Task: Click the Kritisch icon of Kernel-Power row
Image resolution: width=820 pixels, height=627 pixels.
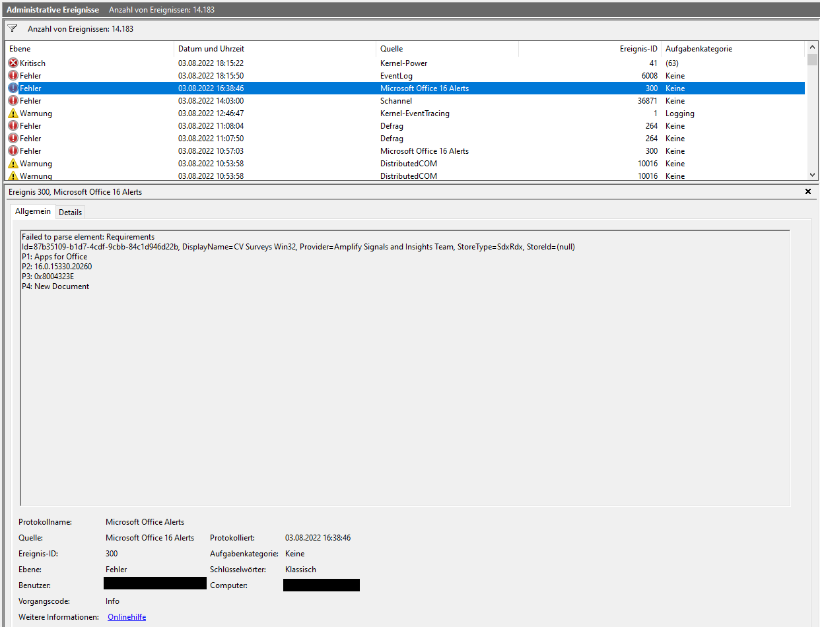Action: click(13, 63)
